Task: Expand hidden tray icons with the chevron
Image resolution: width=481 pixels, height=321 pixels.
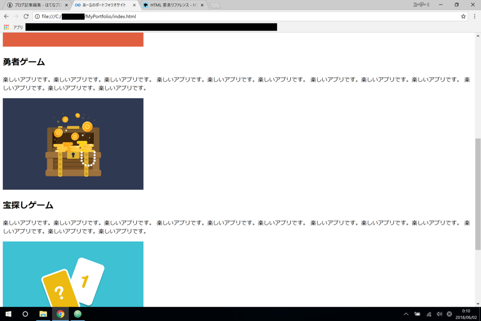Action: (x=406, y=314)
